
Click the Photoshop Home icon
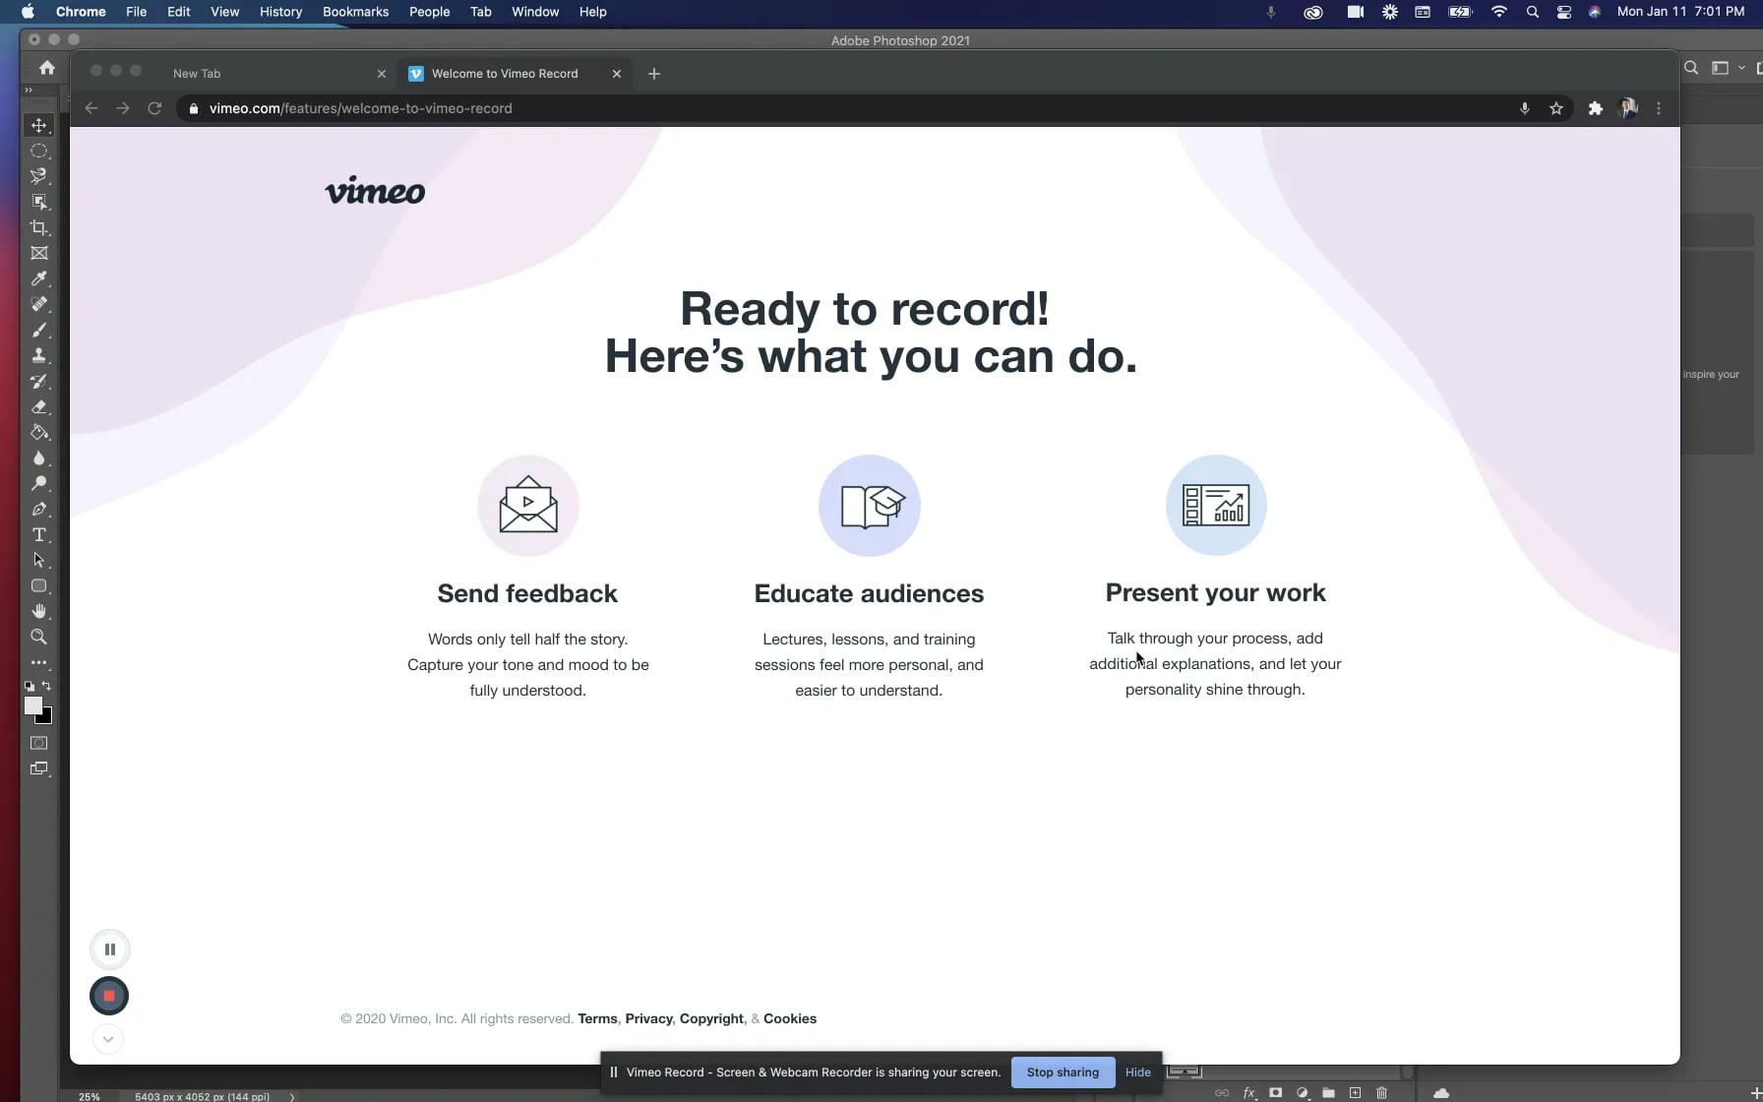[x=46, y=68]
